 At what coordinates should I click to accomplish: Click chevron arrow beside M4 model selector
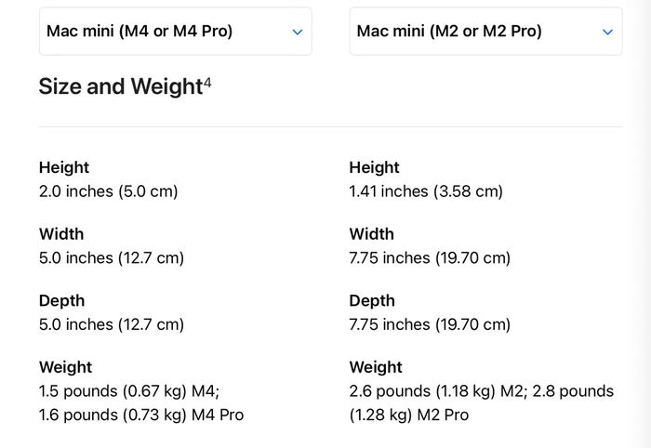point(298,32)
